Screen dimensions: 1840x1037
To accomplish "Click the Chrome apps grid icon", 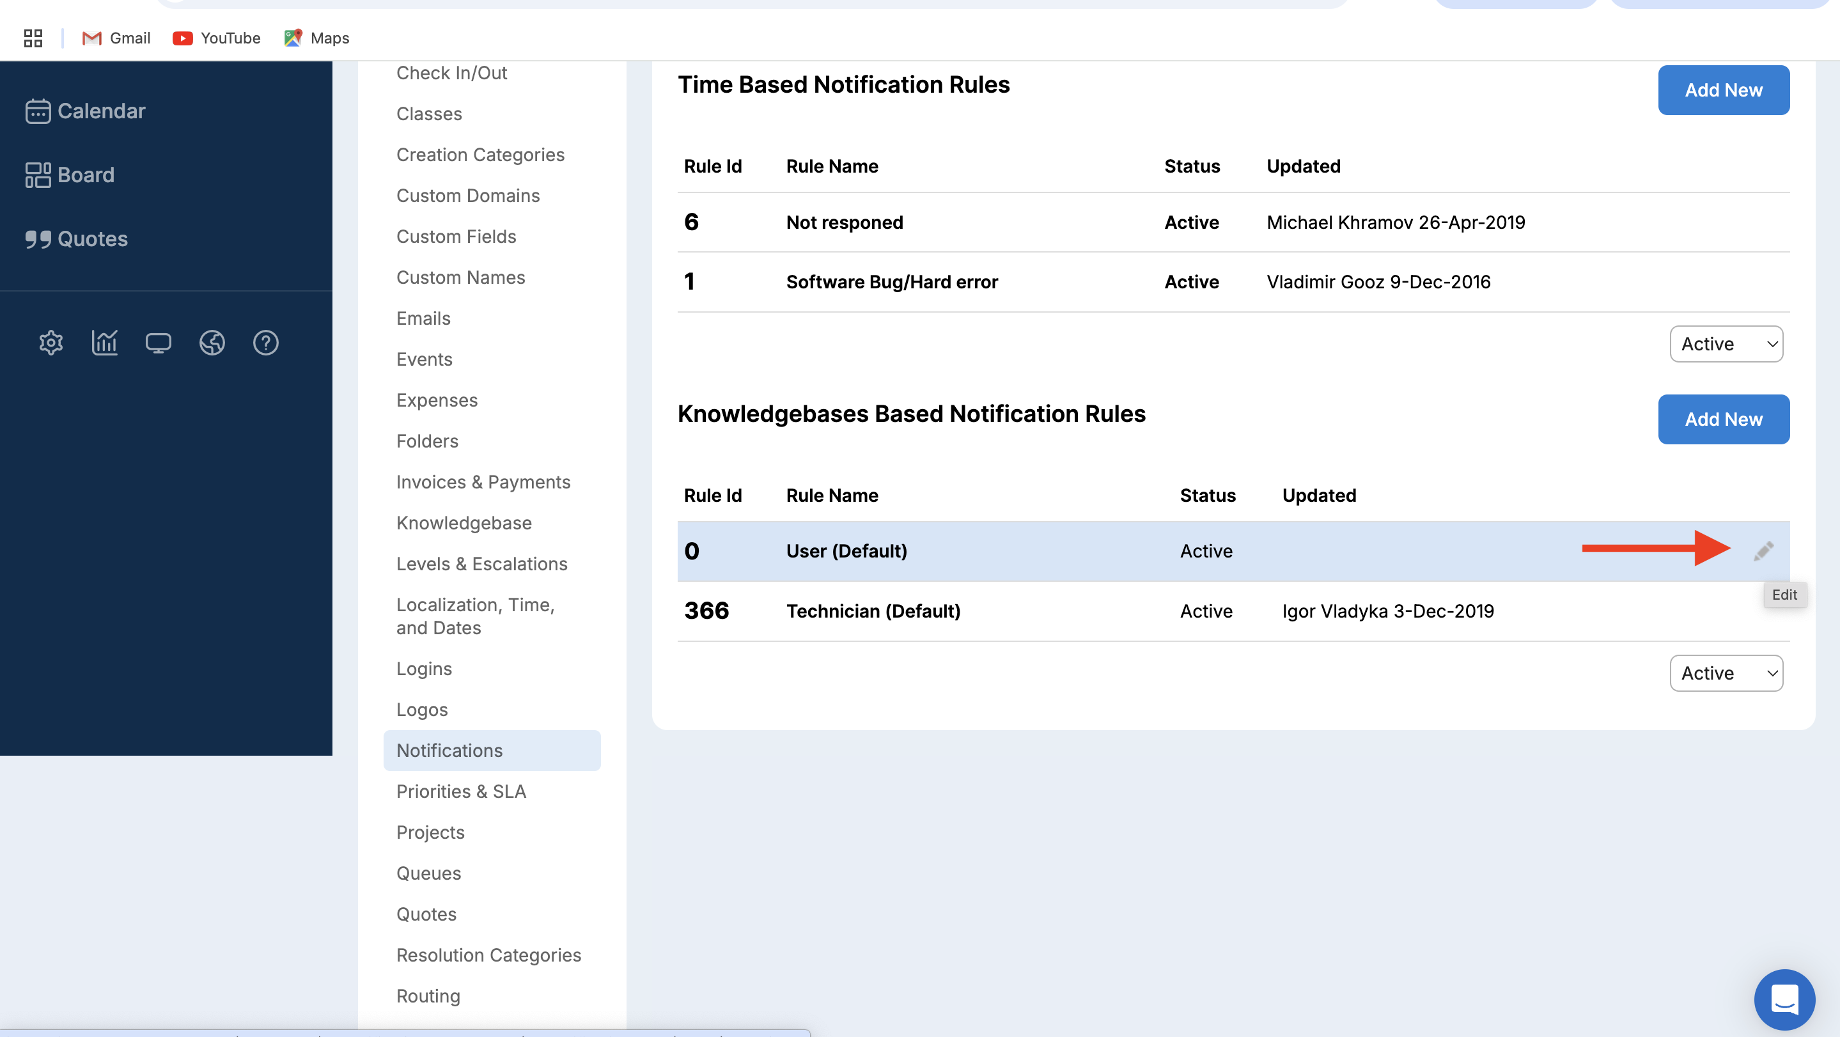I will 33,38.
